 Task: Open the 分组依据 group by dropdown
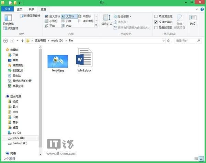122,16
